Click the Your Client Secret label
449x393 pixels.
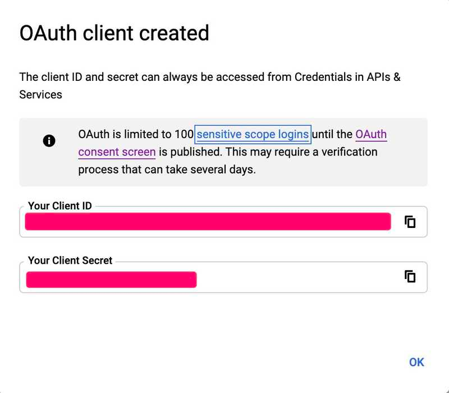70,261
